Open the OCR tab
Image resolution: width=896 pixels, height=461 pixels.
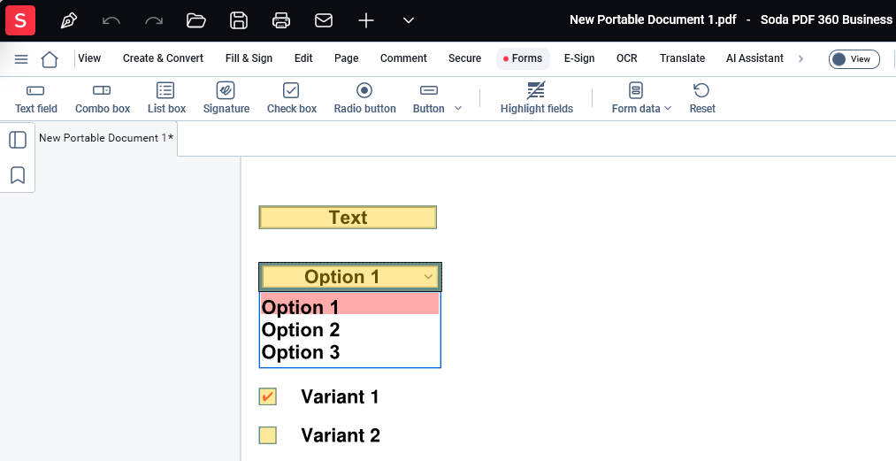627,58
